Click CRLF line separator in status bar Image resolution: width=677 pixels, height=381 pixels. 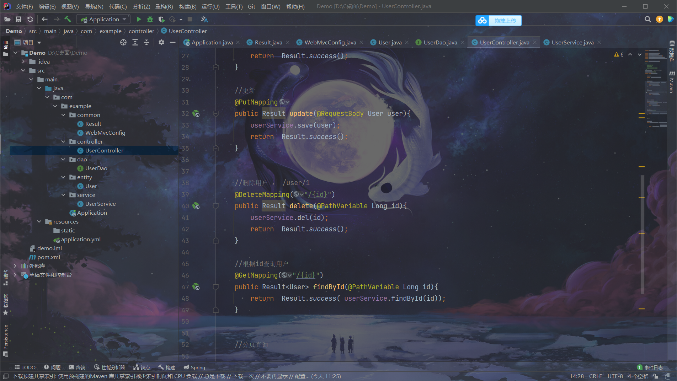click(595, 376)
